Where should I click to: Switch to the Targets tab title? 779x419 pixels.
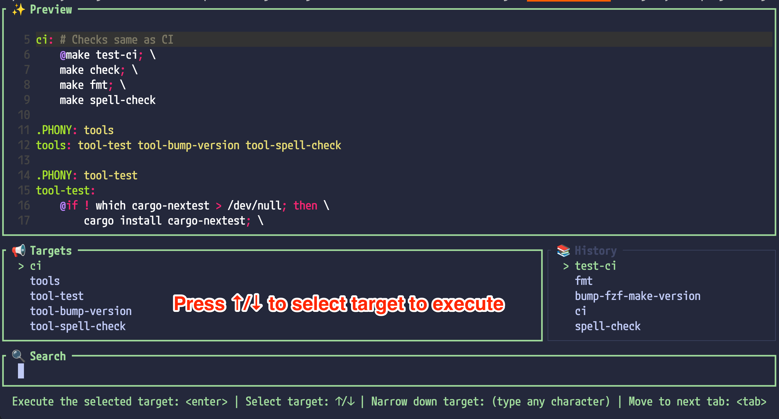click(x=51, y=251)
